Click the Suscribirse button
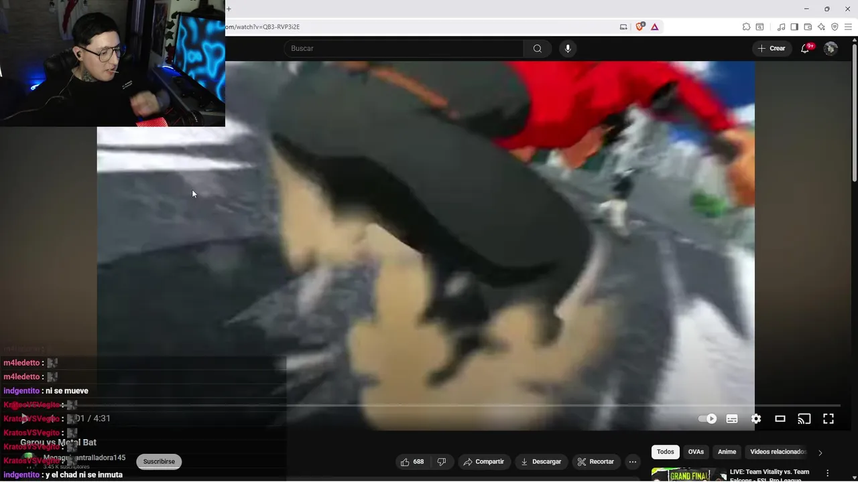 pyautogui.click(x=159, y=462)
